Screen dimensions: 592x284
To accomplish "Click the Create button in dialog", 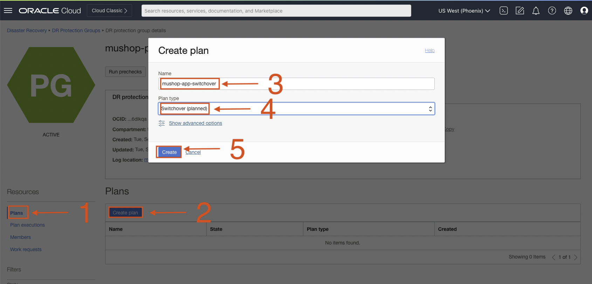I will tap(169, 152).
